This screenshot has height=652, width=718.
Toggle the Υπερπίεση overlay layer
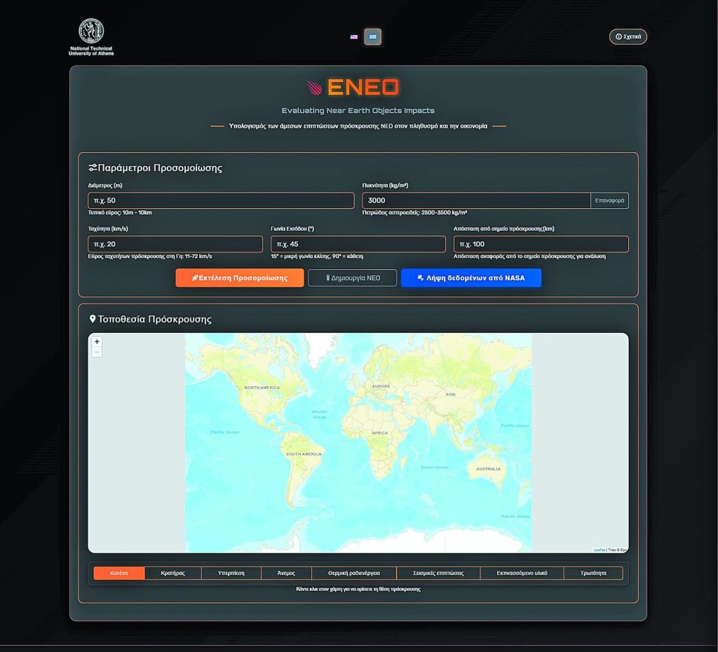231,573
